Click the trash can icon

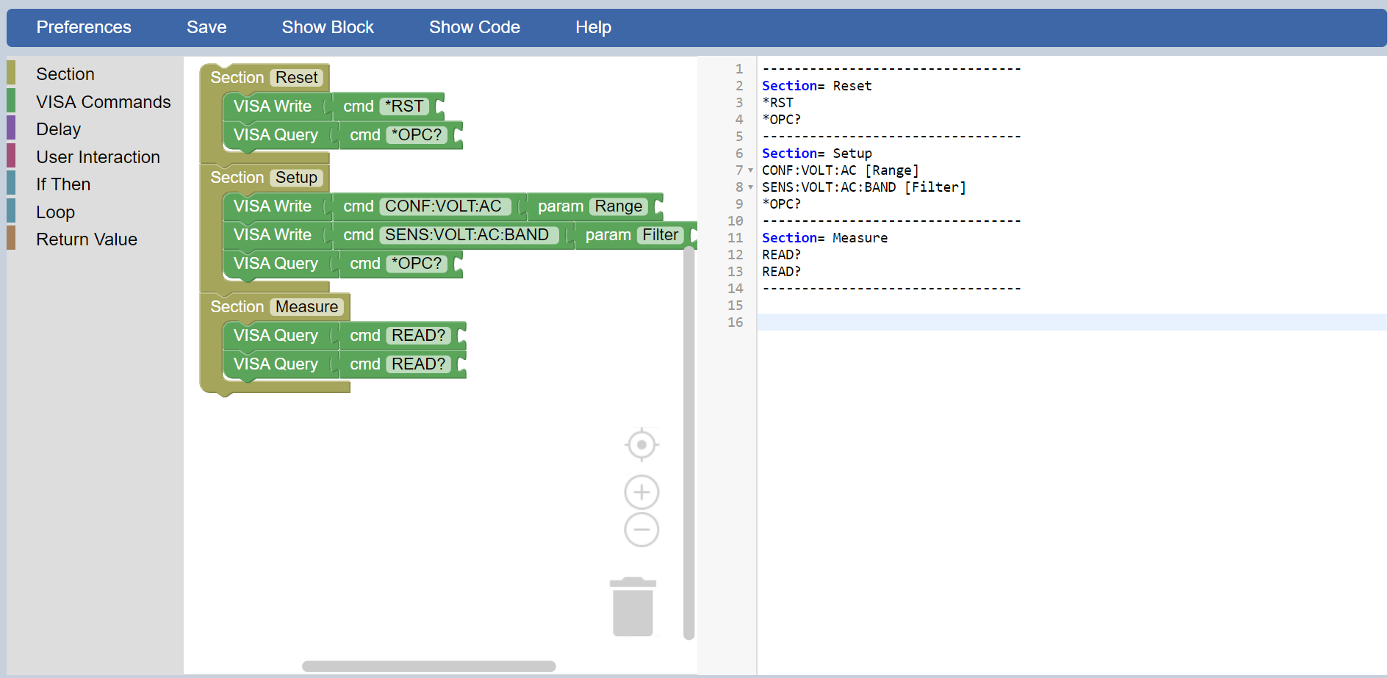tap(633, 607)
